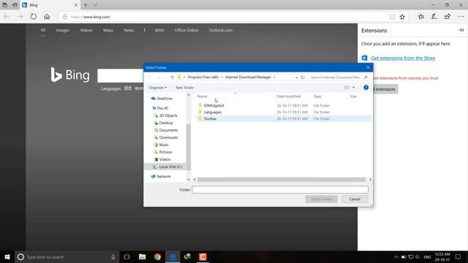Open the Office Online link
This screenshot has width=468, height=263.
coord(186,30)
